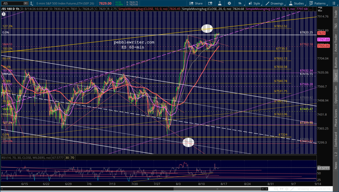Click the scroll right arrow on time scrollbar
339x192 pixels.
pyautogui.click(x=266, y=189)
